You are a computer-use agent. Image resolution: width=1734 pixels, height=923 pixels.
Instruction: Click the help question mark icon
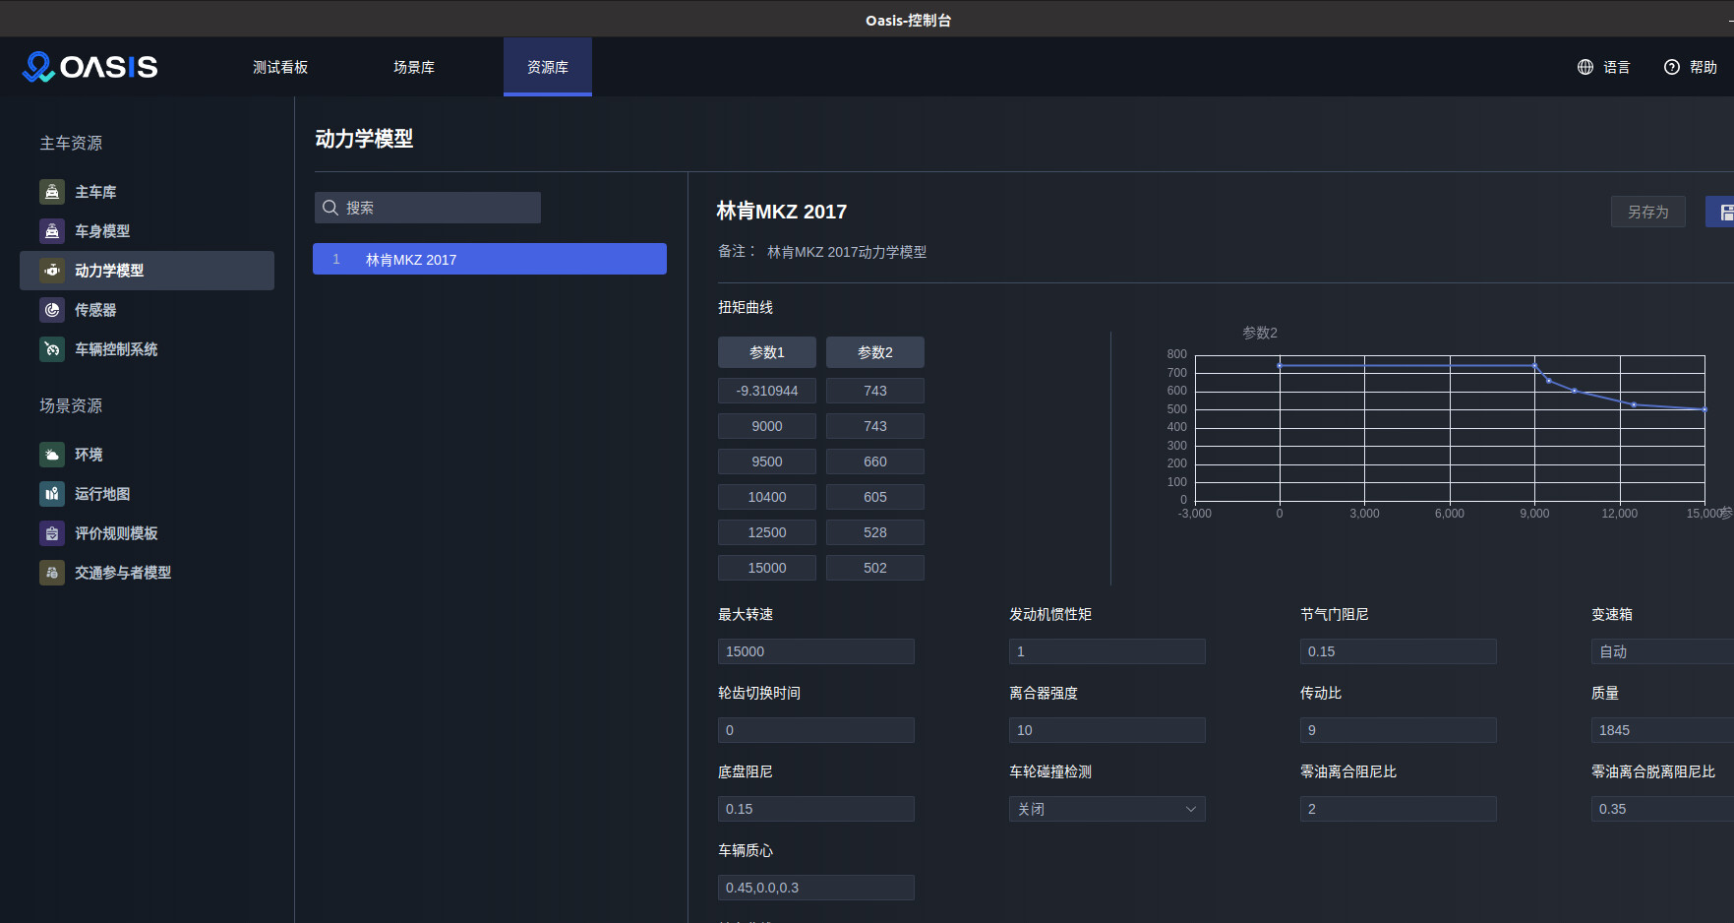[x=1672, y=67]
